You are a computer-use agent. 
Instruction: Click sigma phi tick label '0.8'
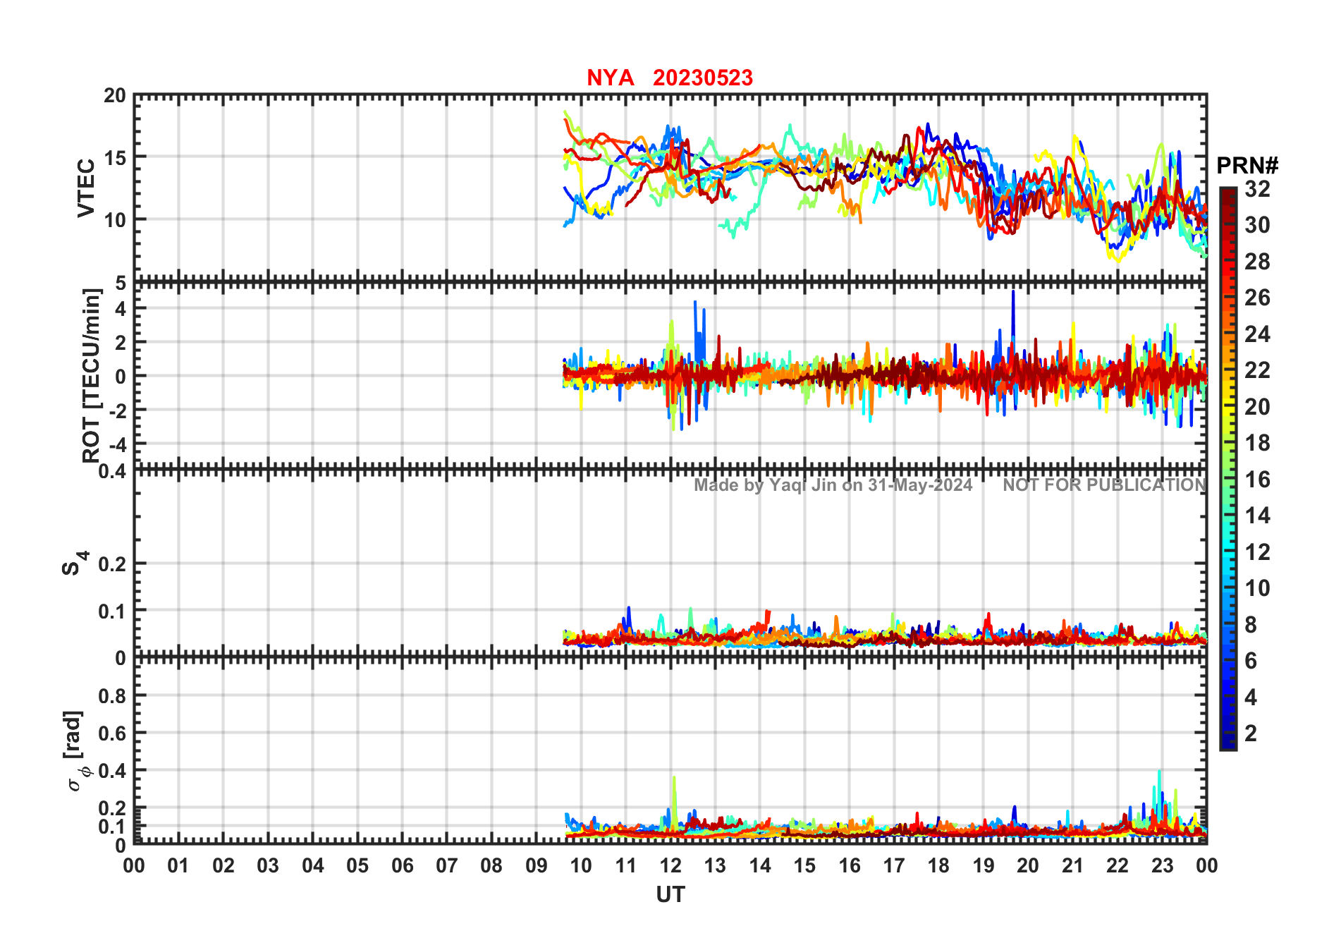click(112, 696)
